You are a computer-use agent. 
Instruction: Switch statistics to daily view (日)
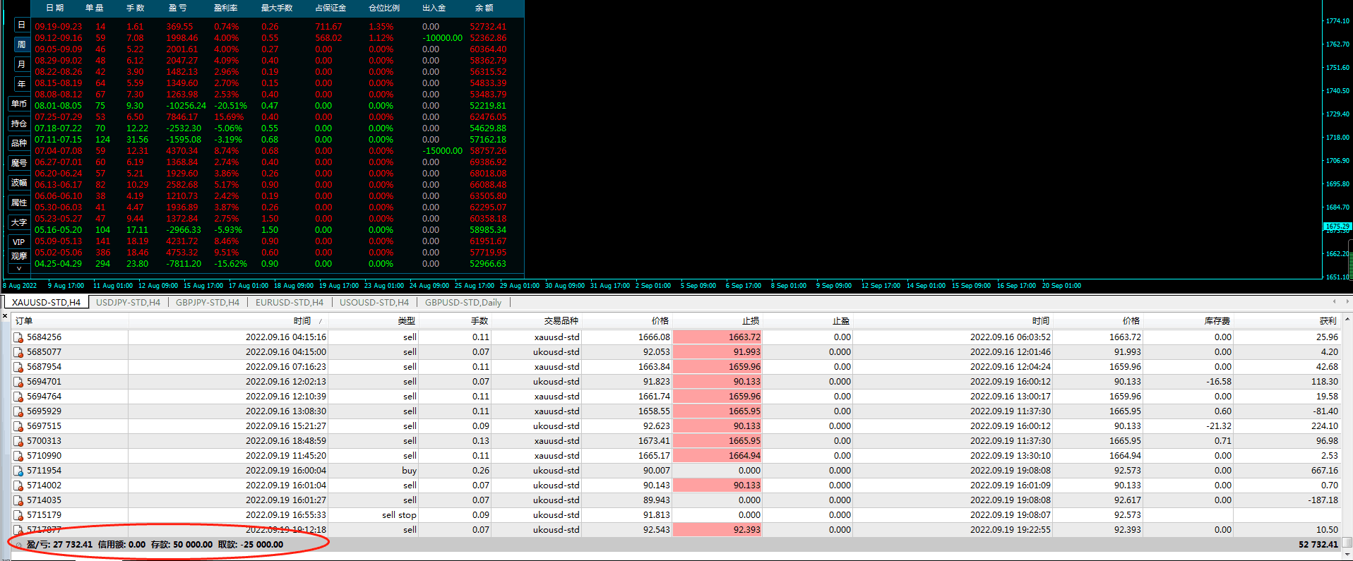[21, 25]
